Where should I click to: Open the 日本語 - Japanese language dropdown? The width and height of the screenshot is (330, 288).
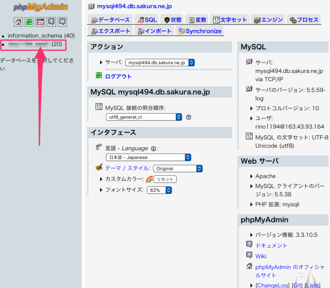click(x=148, y=157)
